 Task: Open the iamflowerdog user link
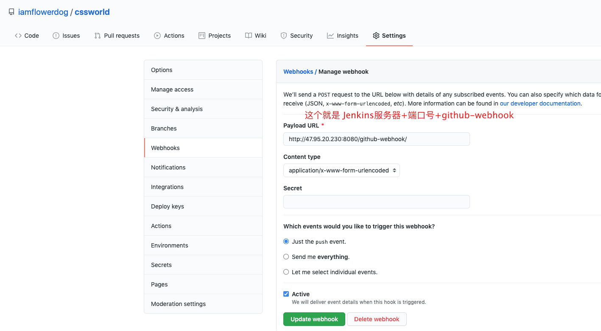43,12
